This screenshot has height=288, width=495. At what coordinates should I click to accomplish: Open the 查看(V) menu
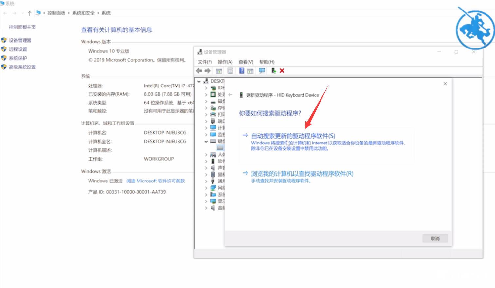(246, 62)
